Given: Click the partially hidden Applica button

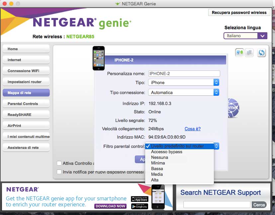Looking at the screenshot, I should (140, 160).
